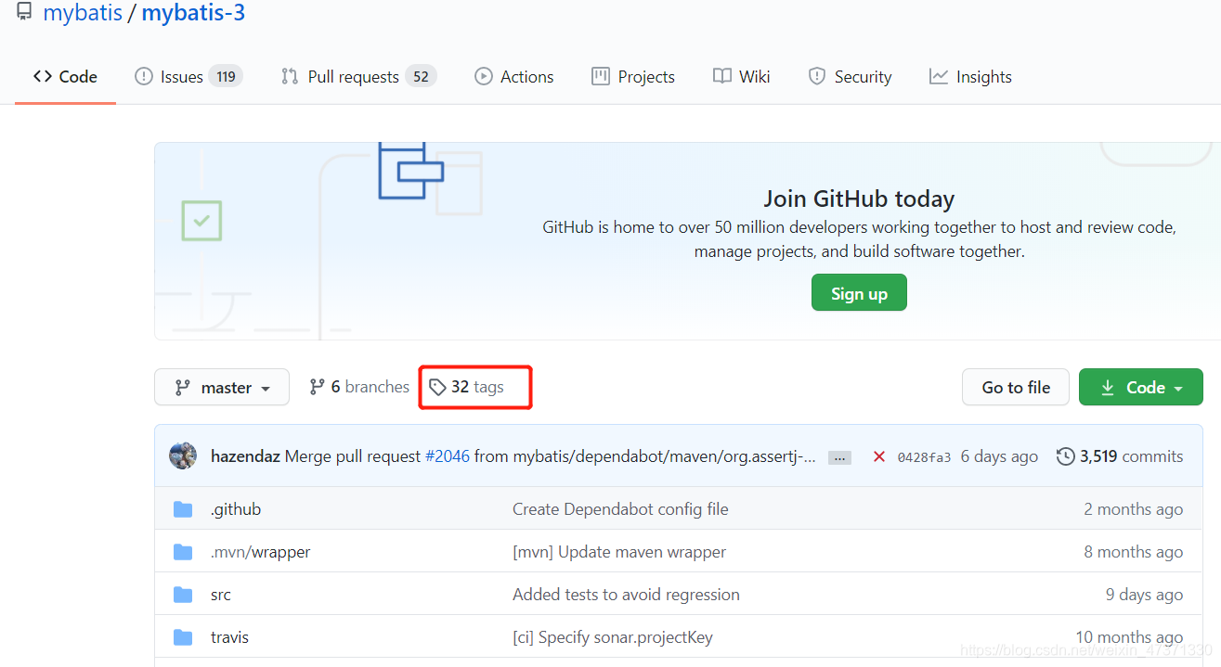View the 3,519 commits history
The height and width of the screenshot is (667, 1221).
point(1120,456)
